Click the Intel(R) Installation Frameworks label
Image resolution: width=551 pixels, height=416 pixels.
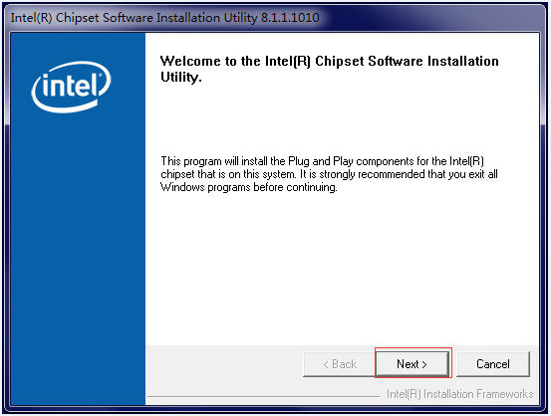coord(459,394)
